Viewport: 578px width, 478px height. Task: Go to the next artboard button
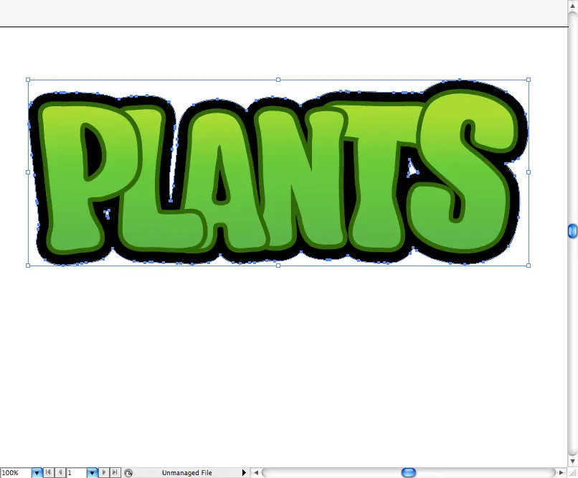(x=103, y=472)
